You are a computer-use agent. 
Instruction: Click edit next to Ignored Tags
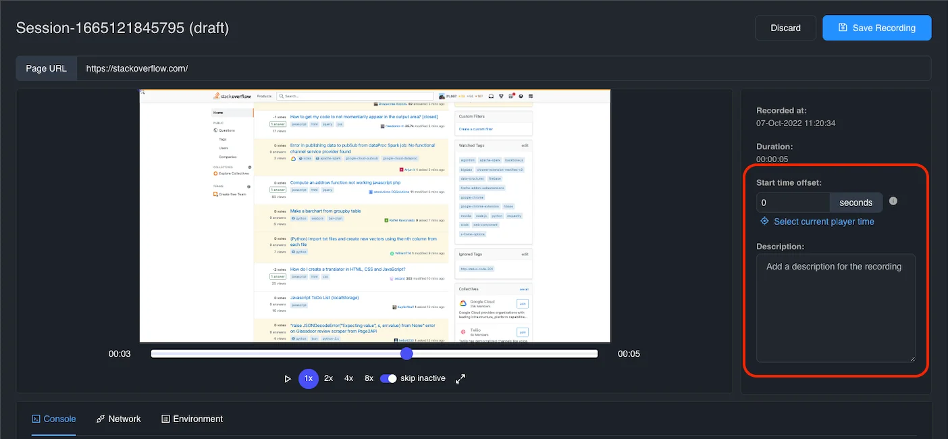click(525, 255)
